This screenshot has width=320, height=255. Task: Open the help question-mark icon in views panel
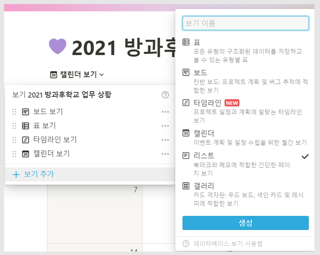point(165,95)
